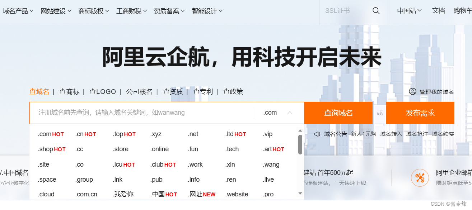Switch to the 查专利 tab
The image size is (472, 210).
point(203,91)
